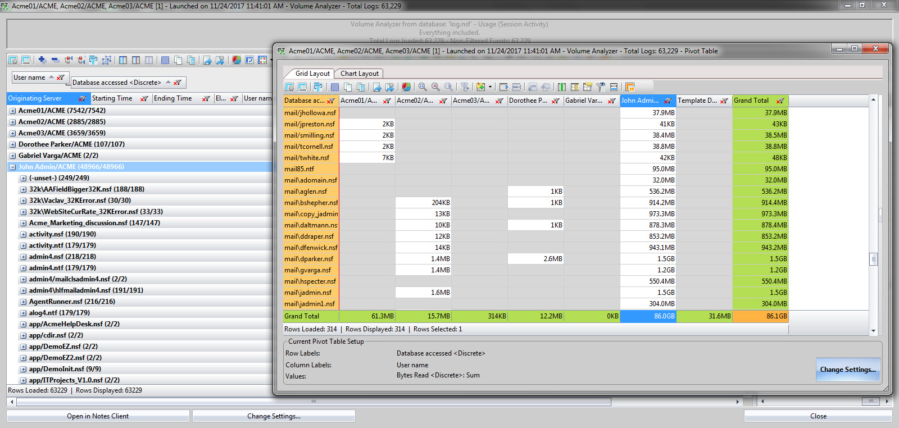Click the main window horizontal scrollbar
The image size is (899, 428).
click(x=314, y=402)
